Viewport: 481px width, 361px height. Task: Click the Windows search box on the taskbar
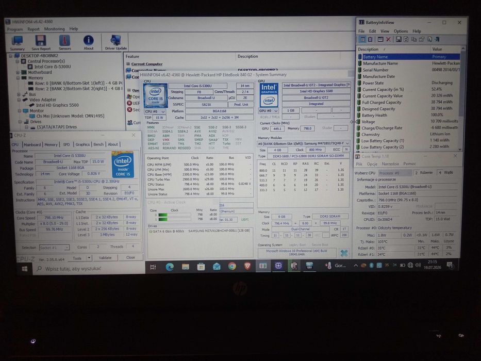(89, 269)
